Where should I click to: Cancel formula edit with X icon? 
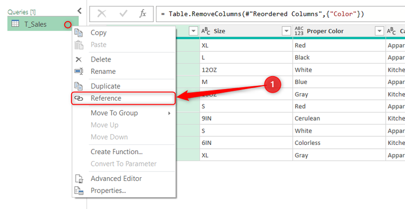(102, 14)
